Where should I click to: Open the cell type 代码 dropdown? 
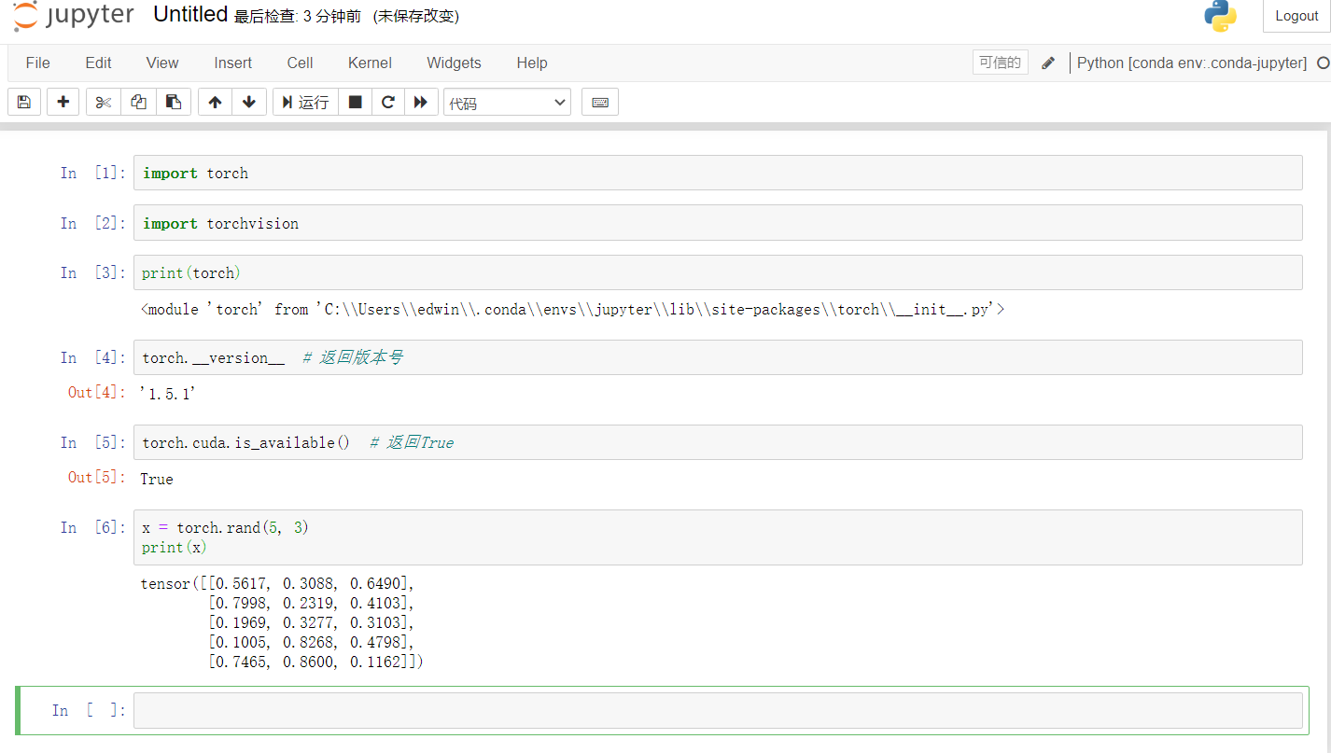point(507,102)
